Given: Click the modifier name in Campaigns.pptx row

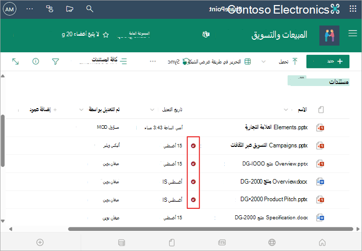Looking at the screenshot, I should 112,145.
